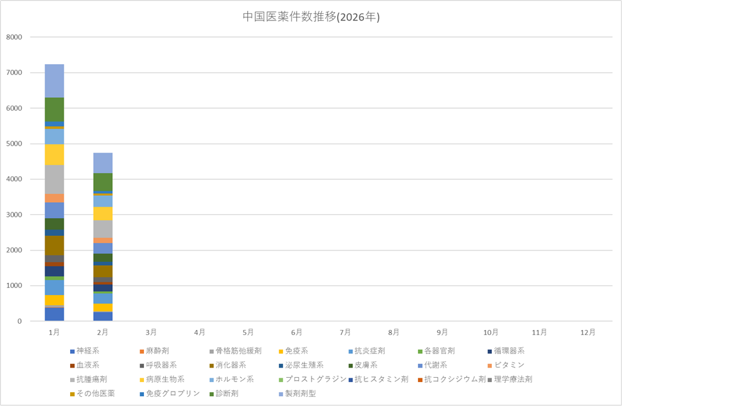Select the ビタミン legend entry

(508, 365)
